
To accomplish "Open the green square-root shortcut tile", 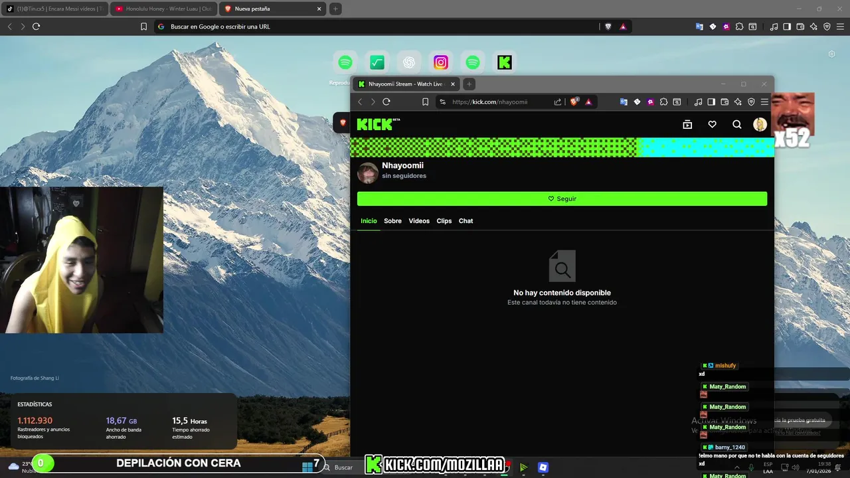I will (377, 62).
